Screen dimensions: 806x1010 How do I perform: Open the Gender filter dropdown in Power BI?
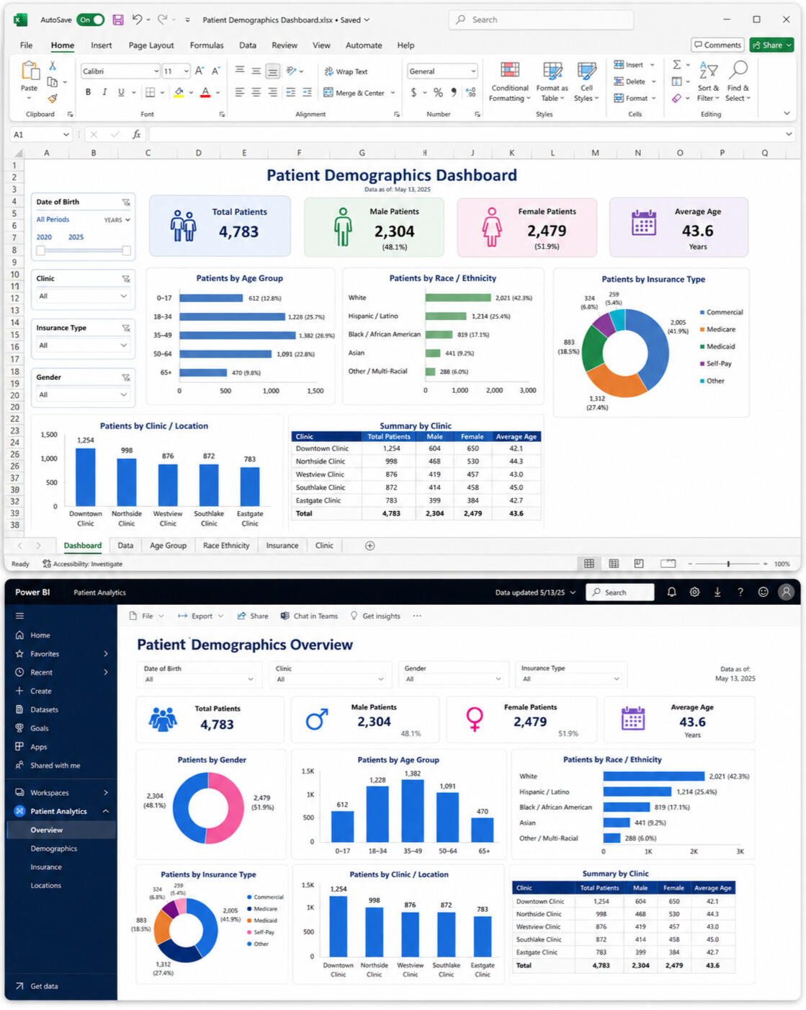453,679
